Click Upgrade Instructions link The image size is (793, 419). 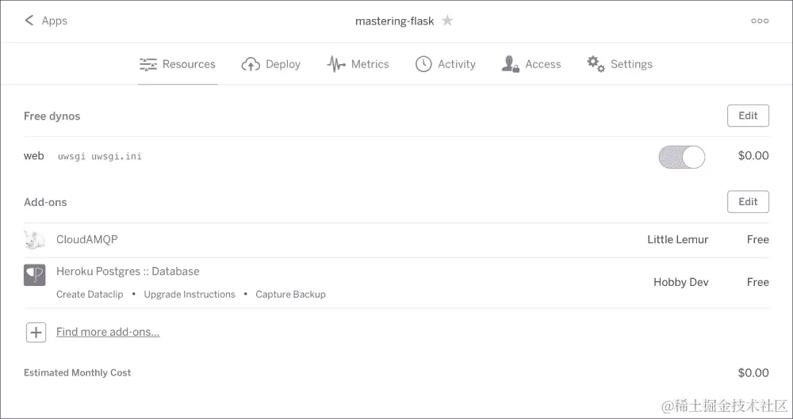pyautogui.click(x=190, y=294)
